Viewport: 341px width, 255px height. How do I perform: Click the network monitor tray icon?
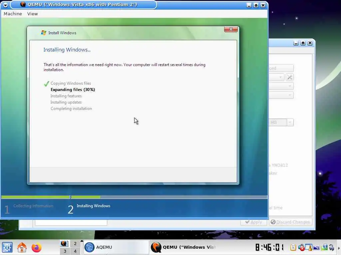[x=324, y=247]
